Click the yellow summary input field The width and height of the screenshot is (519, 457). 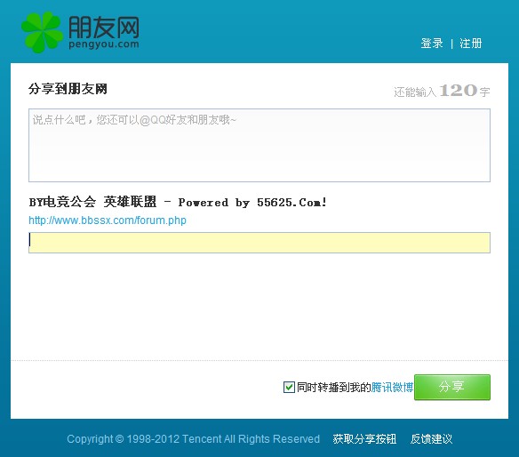coord(259,243)
